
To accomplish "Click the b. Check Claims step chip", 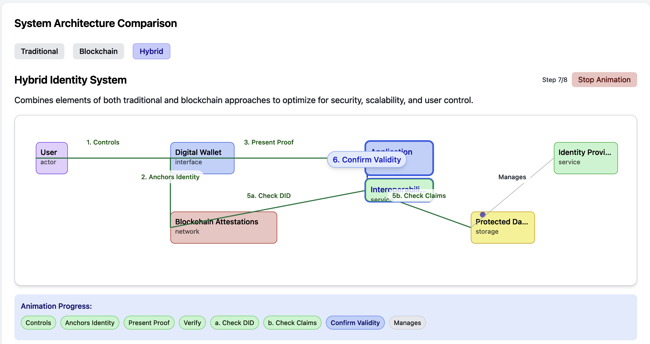I will click(292, 323).
